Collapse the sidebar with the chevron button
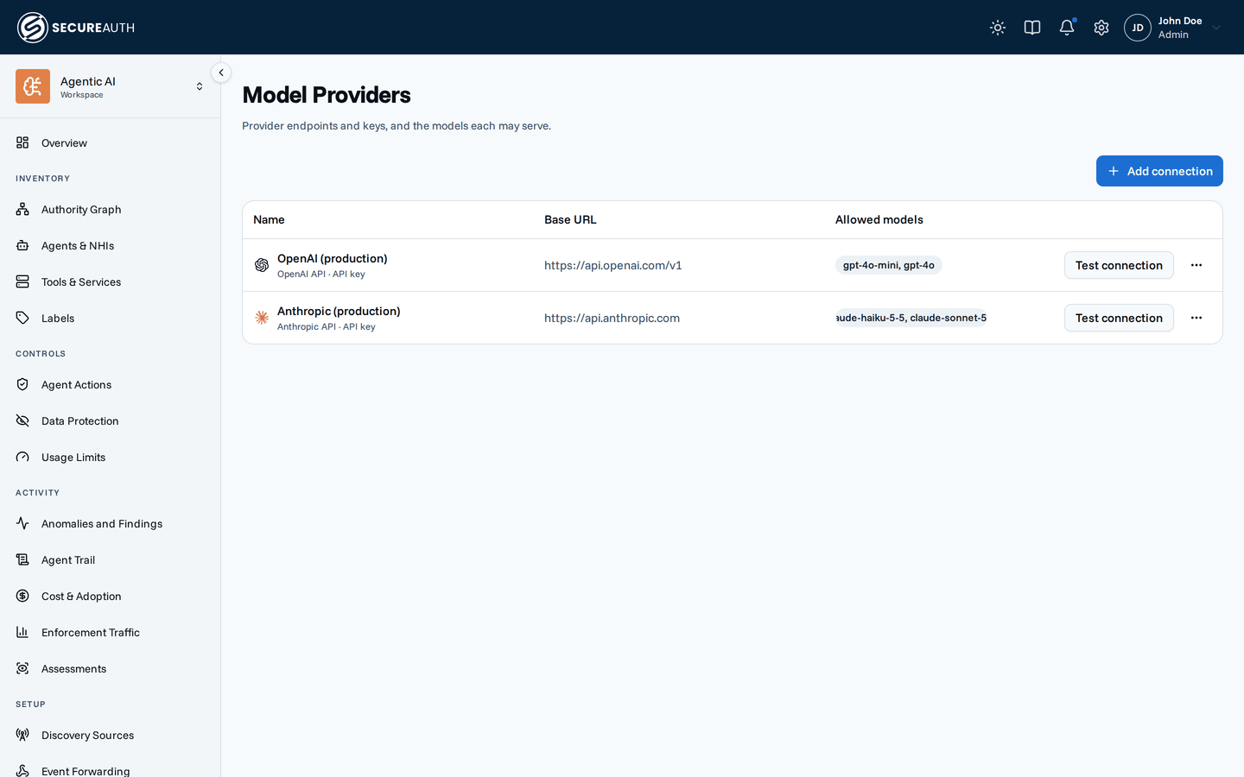Image resolution: width=1244 pixels, height=777 pixels. point(221,73)
